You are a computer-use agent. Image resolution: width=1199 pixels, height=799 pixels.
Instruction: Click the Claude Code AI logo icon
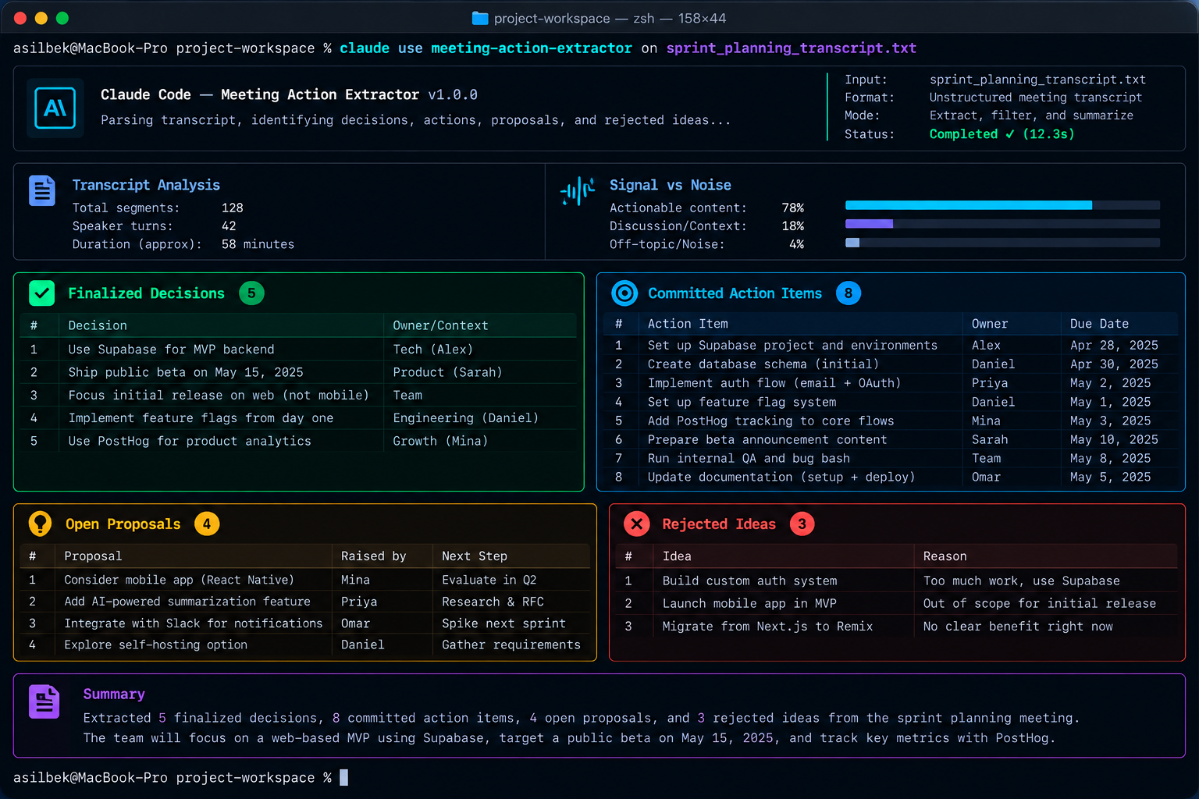point(55,108)
